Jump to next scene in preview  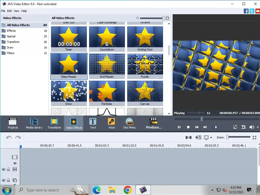(214, 127)
